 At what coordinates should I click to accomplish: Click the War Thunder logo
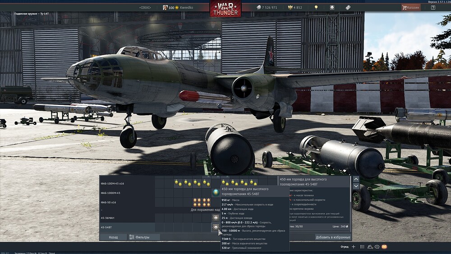225,9
